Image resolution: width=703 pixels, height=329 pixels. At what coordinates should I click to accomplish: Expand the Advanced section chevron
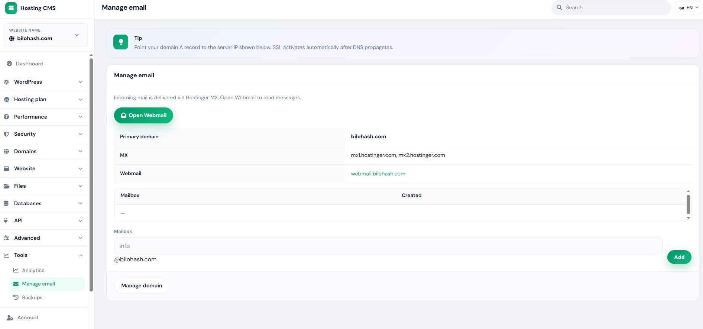tap(80, 238)
